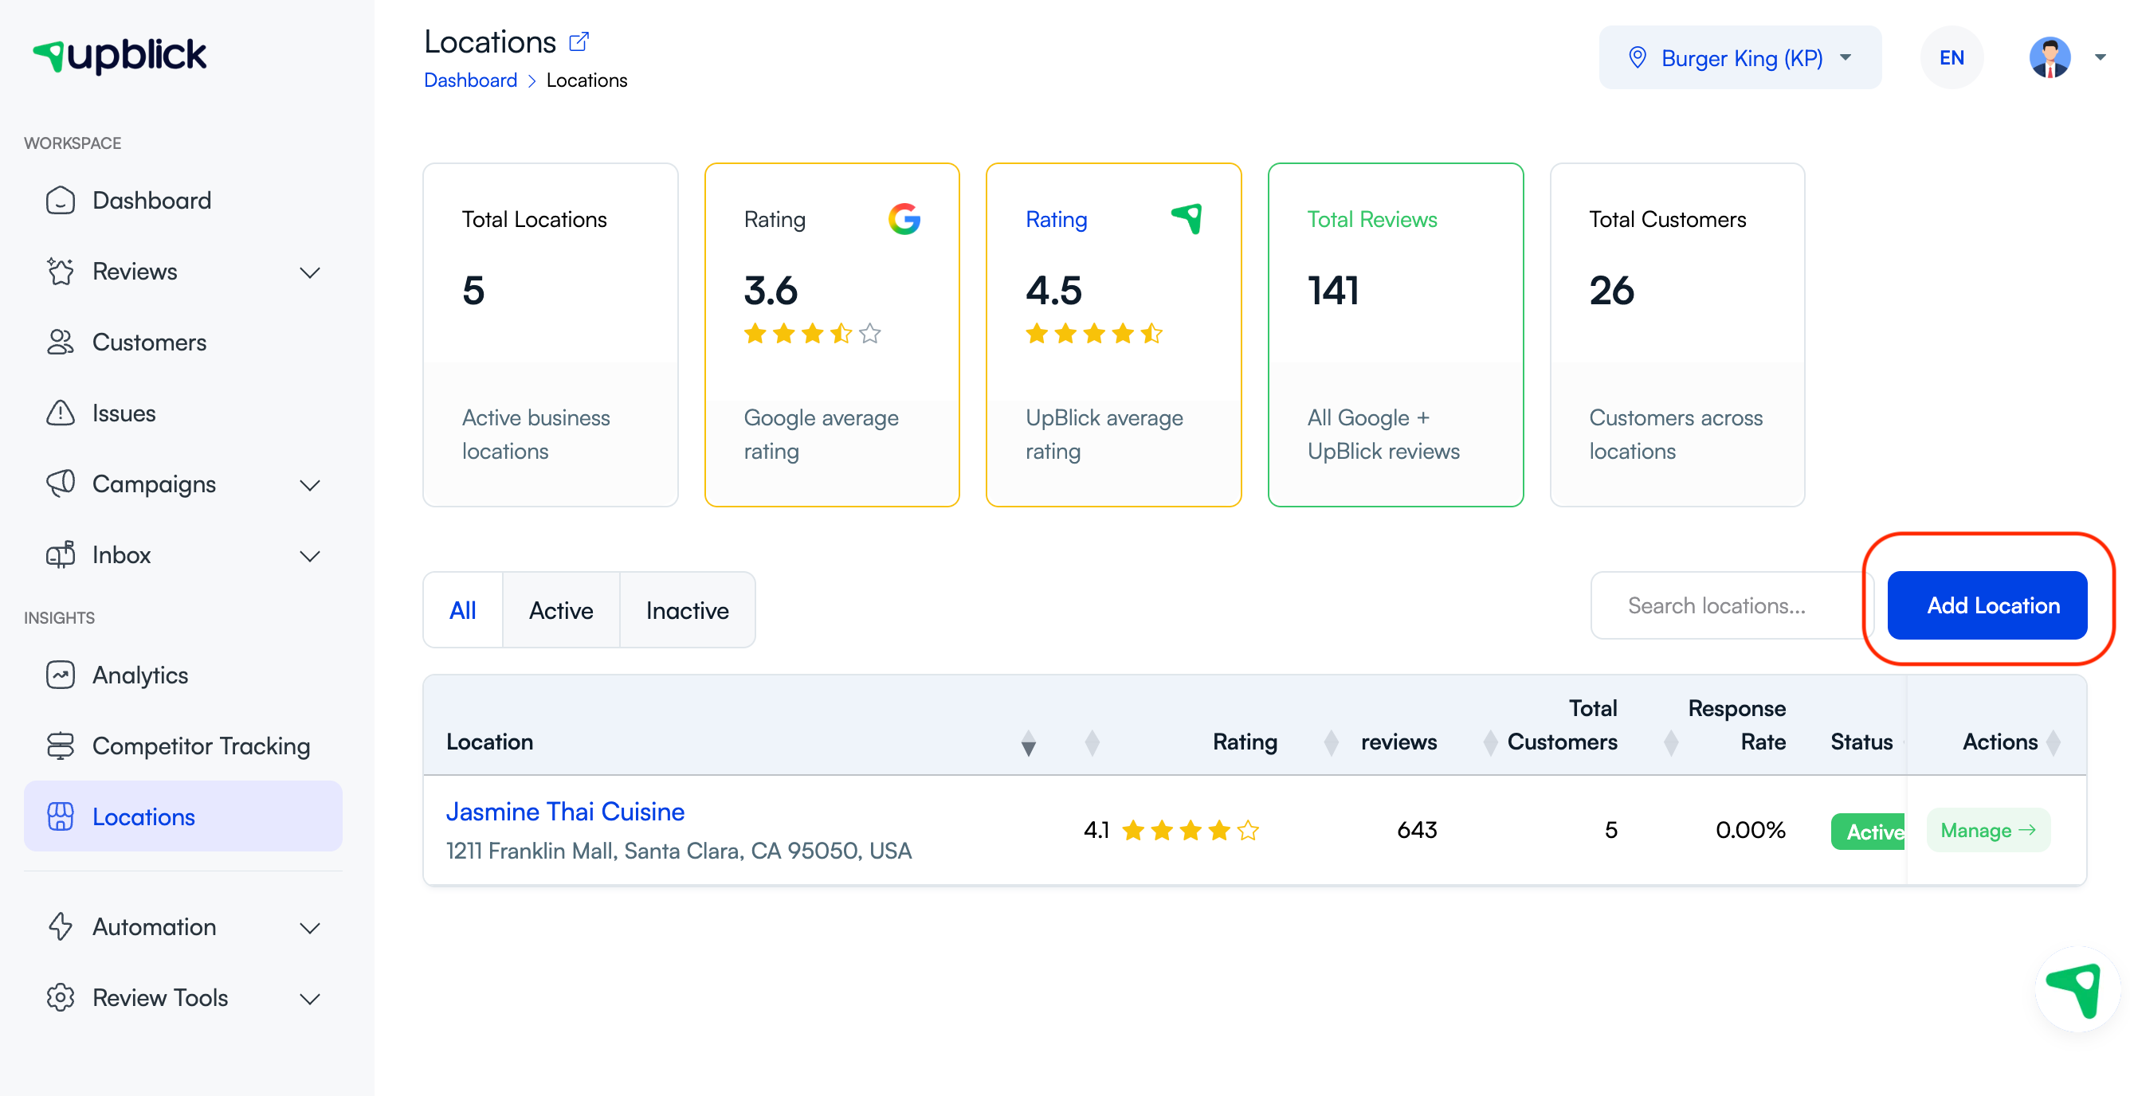Click the user profile avatar

pyautogui.click(x=2050, y=58)
